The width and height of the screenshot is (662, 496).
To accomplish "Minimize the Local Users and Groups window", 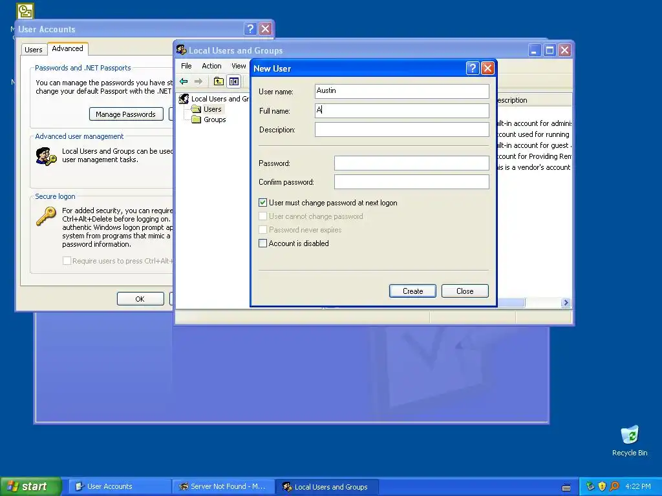I will 535,50.
